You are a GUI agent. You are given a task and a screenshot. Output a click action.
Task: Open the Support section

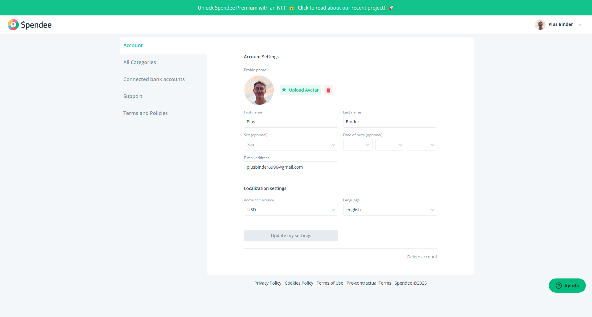tap(133, 96)
